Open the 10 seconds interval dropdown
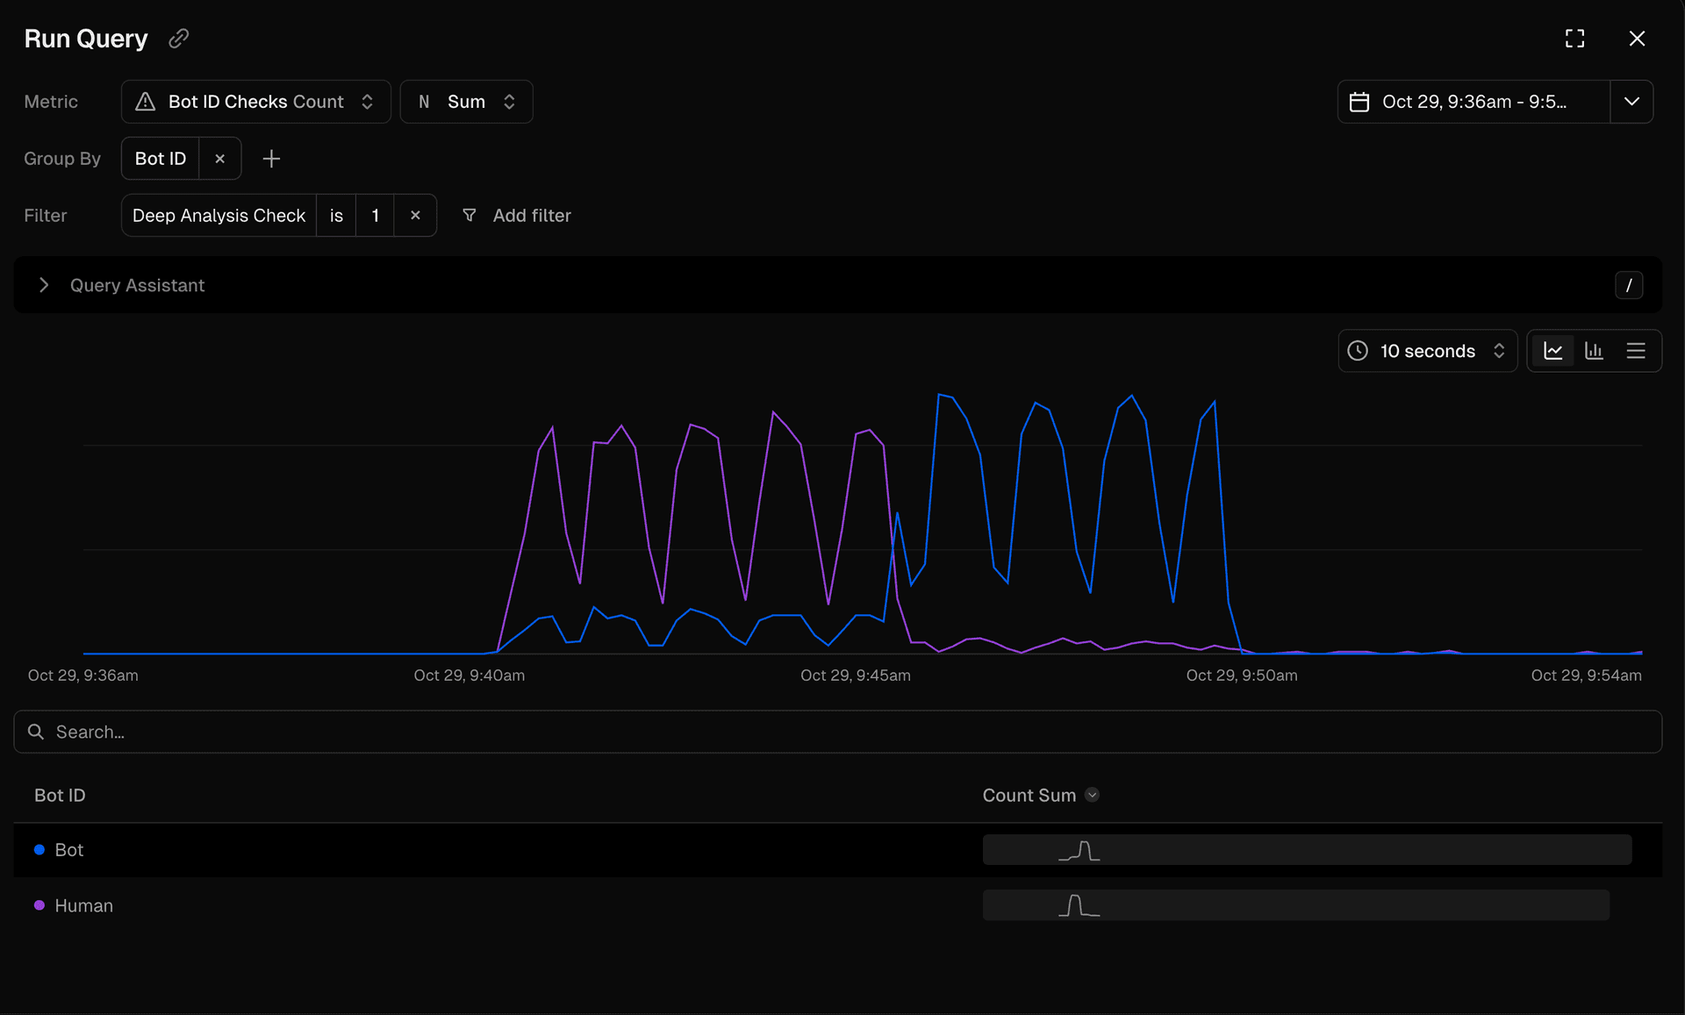 pos(1500,350)
